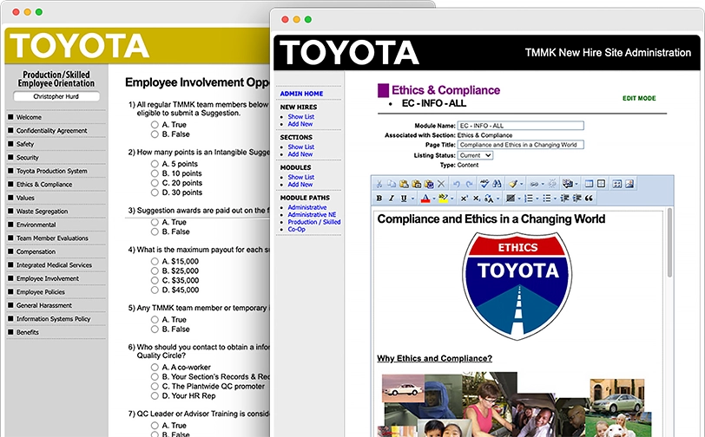705x437 pixels.
Task: Click the format cleanup brush icon
Action: click(513, 184)
